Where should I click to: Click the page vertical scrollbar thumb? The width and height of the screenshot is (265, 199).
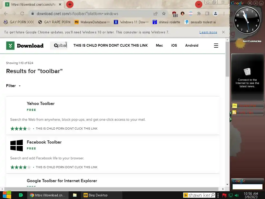pyautogui.click(x=227, y=59)
